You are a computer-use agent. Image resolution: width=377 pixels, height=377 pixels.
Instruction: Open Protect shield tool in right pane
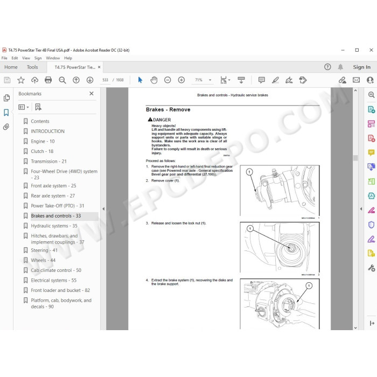pyautogui.click(x=371, y=225)
